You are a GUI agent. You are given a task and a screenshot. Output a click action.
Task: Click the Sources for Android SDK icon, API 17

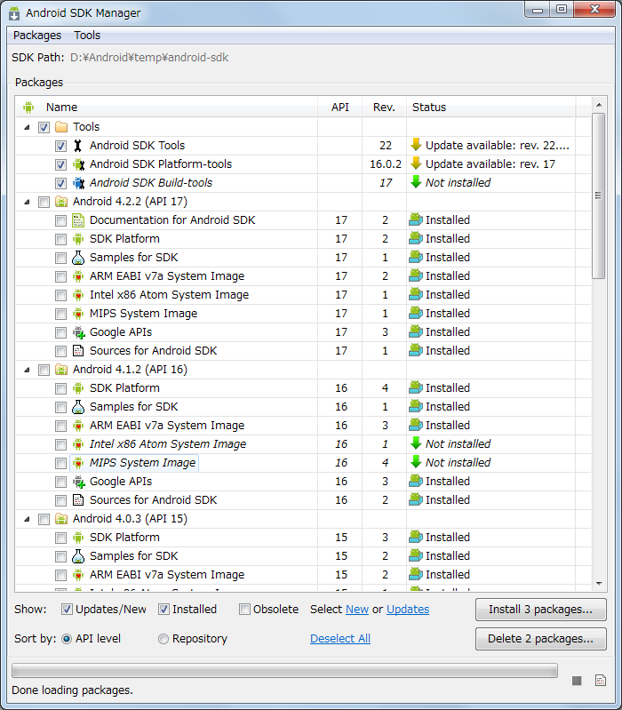pos(78,351)
